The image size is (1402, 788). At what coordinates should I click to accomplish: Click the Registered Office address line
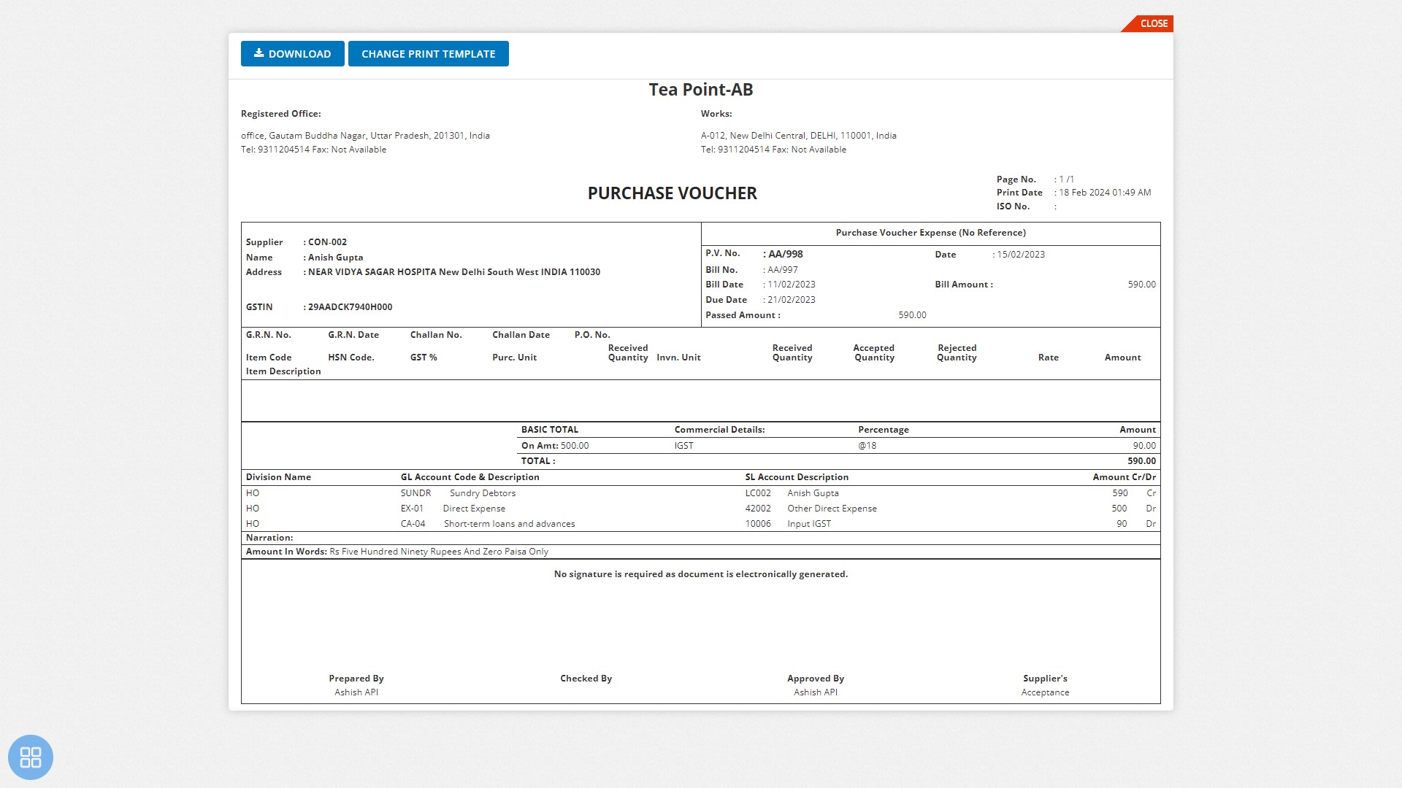(x=365, y=136)
